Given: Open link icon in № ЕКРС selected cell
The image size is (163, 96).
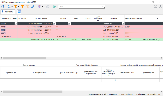Looking at the screenshot, I should (69, 24).
